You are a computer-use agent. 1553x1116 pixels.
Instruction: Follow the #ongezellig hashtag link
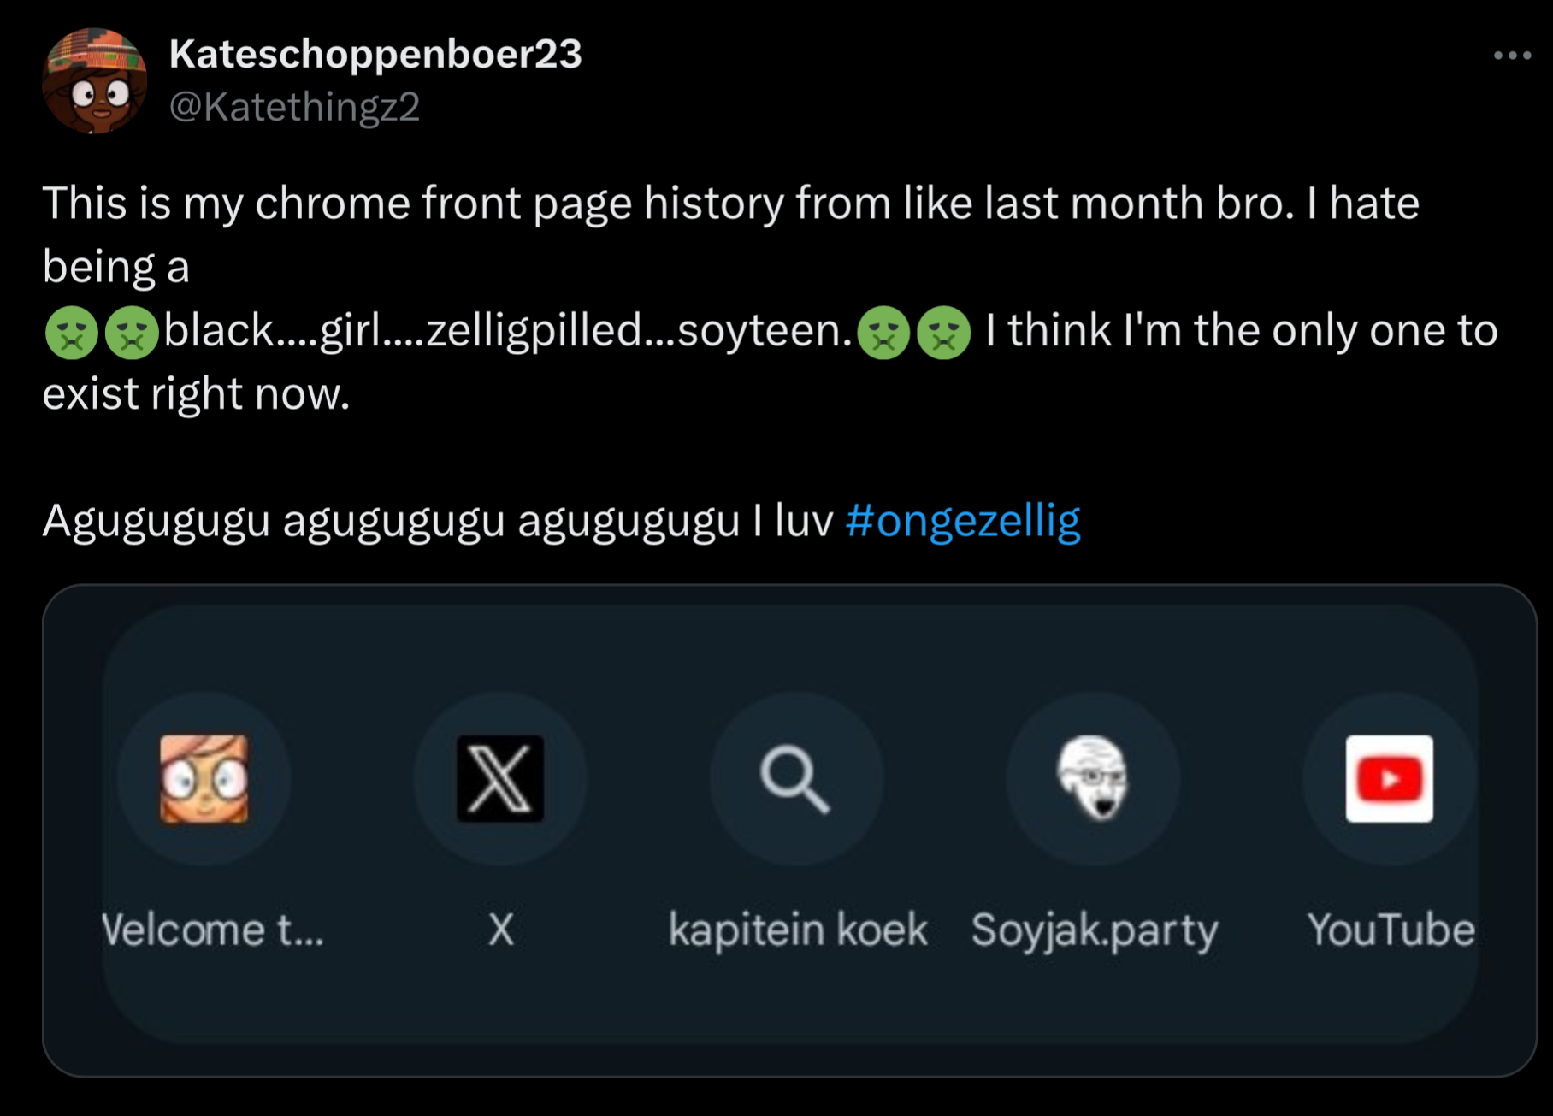963,521
